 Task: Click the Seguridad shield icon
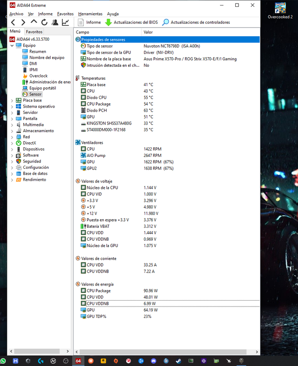click(x=19, y=161)
